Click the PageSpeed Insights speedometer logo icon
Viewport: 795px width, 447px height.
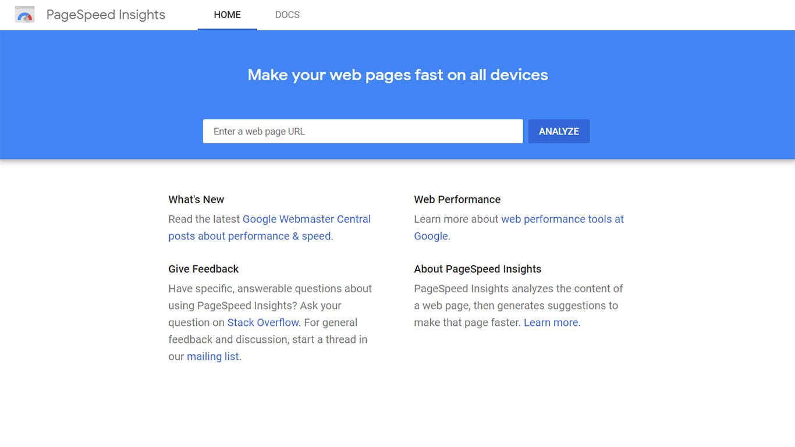25,15
